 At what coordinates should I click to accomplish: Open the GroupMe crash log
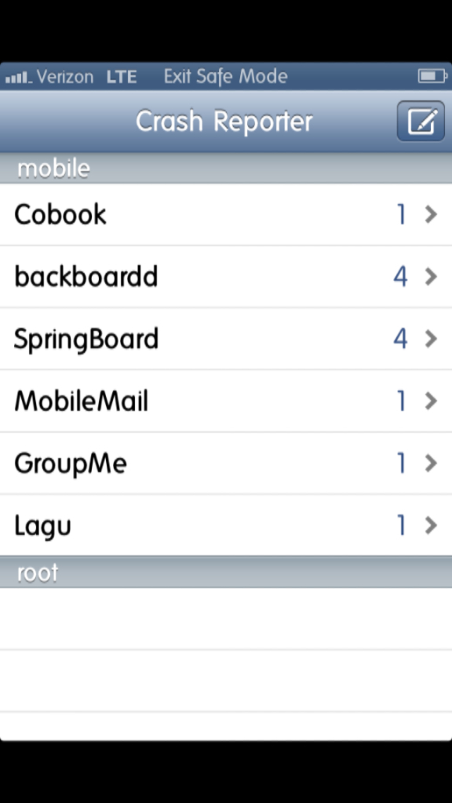pos(226,463)
